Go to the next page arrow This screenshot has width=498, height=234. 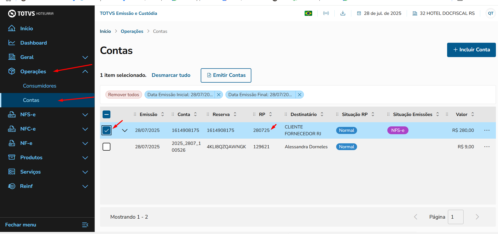point(477,217)
